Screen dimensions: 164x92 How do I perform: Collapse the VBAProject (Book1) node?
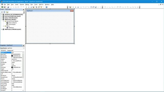pos(2,19)
